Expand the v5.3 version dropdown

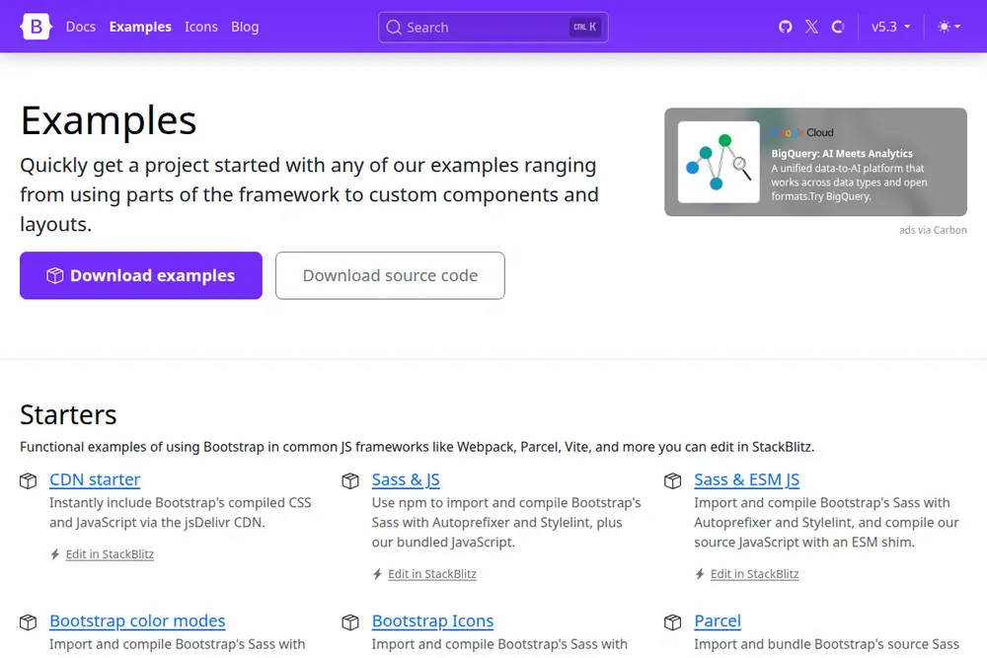tap(890, 27)
